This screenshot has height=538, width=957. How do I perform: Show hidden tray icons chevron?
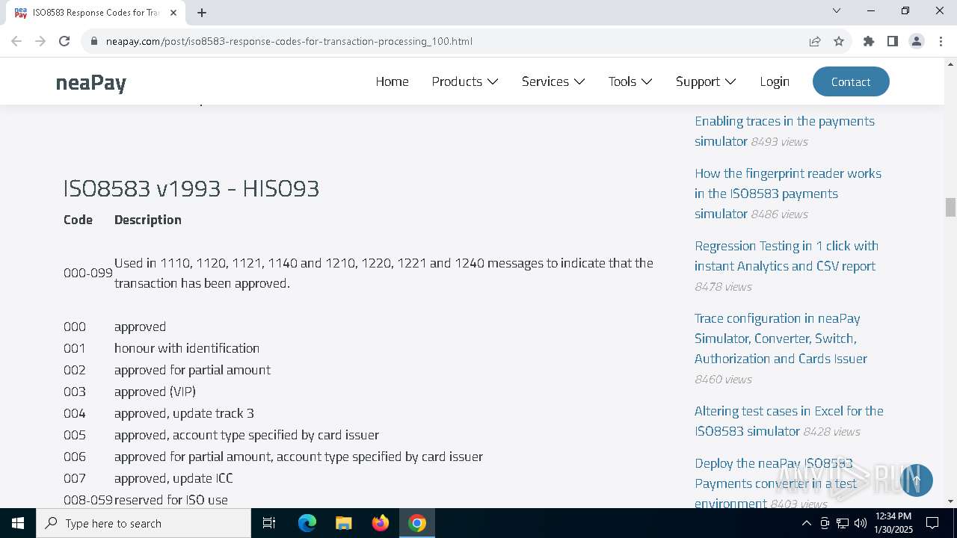click(x=806, y=523)
